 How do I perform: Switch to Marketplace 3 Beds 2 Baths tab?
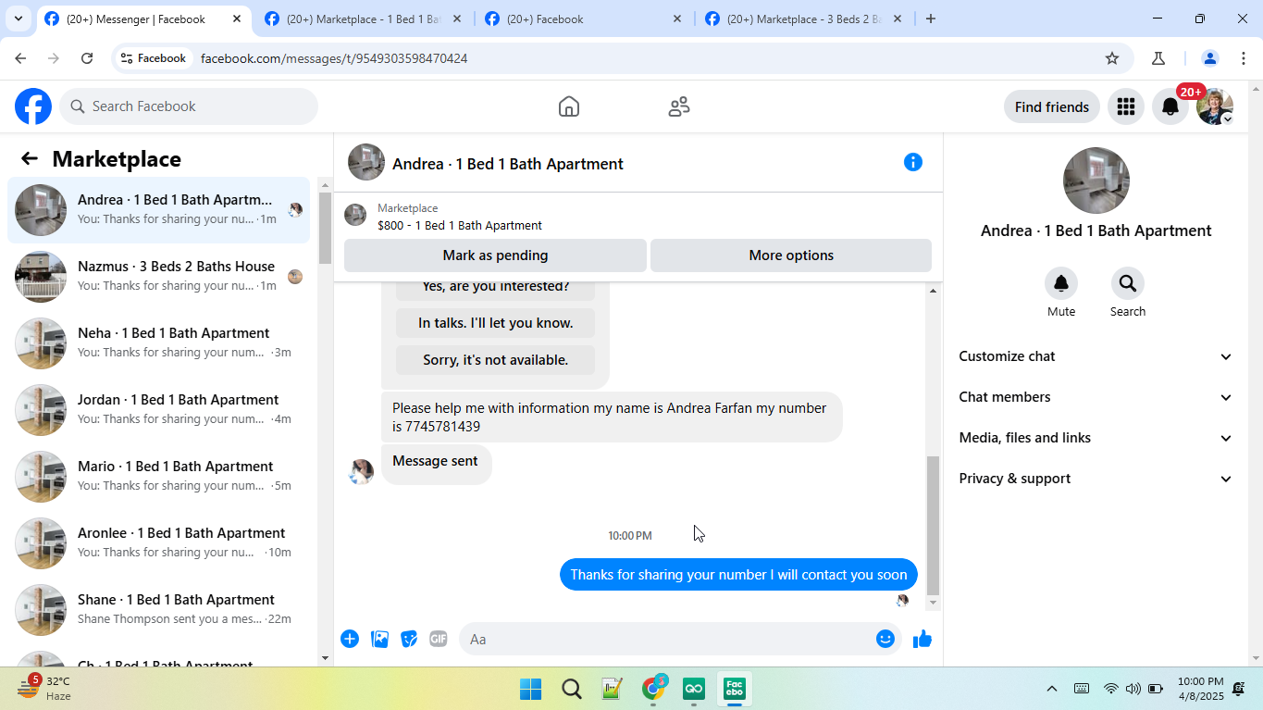pyautogui.click(x=803, y=19)
